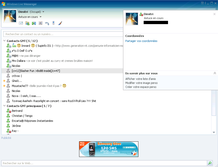Click the show menu icon in title bar
218x167 pixels.
202,3
